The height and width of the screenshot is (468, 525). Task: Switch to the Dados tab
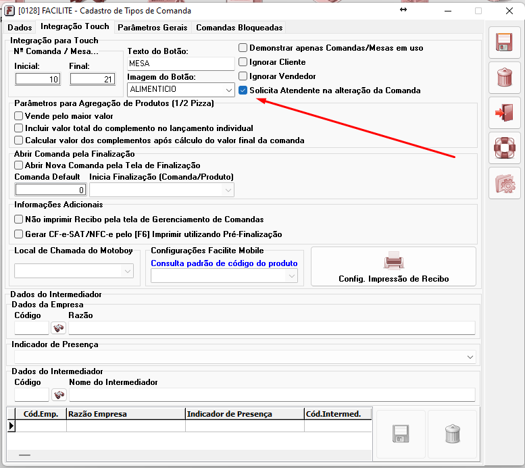tap(20, 28)
